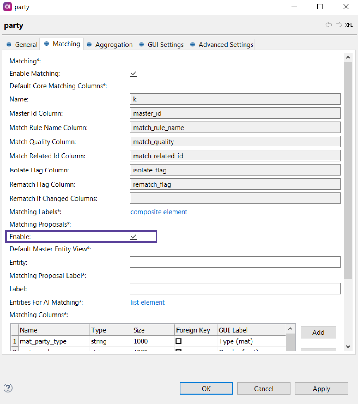Image resolution: width=358 pixels, height=404 pixels.
Task: Maximize the party dialog window
Action: [320, 6]
